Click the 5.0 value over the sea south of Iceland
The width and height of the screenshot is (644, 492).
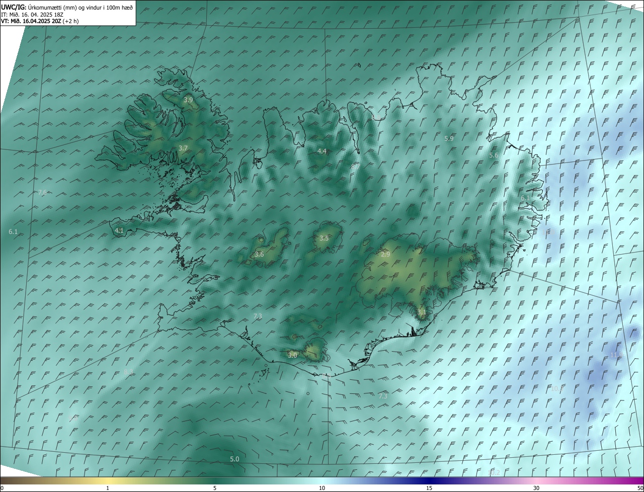(x=234, y=459)
